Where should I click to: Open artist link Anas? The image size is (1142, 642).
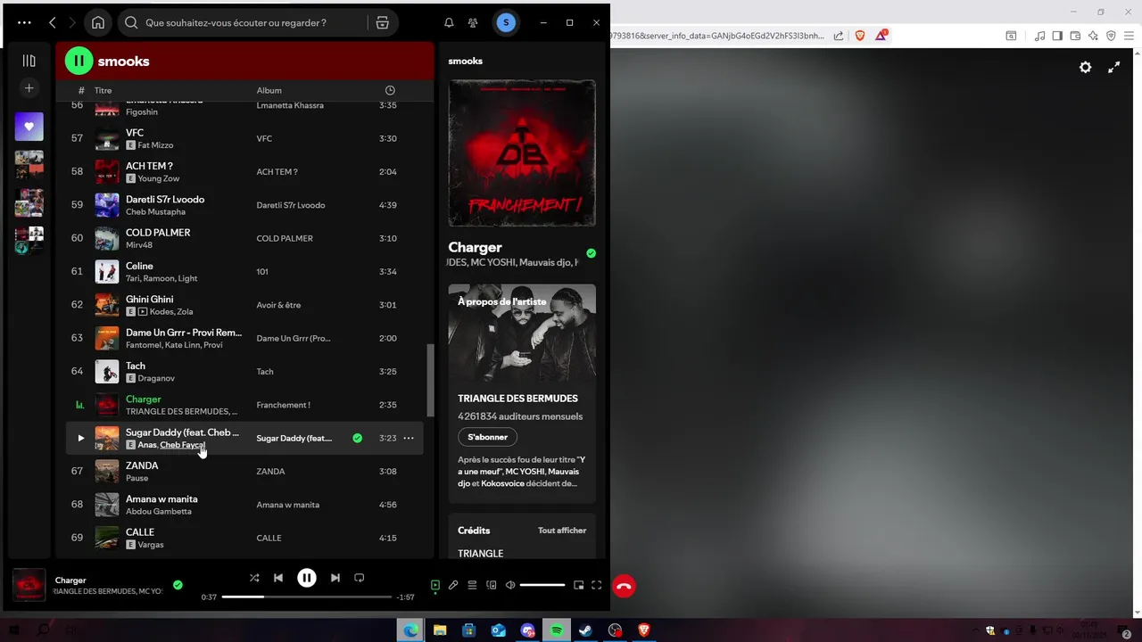click(147, 445)
